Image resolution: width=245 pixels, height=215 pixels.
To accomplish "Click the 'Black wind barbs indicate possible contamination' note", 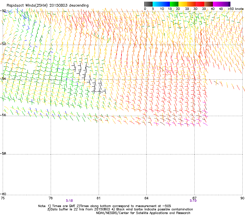I will coord(155,209).
